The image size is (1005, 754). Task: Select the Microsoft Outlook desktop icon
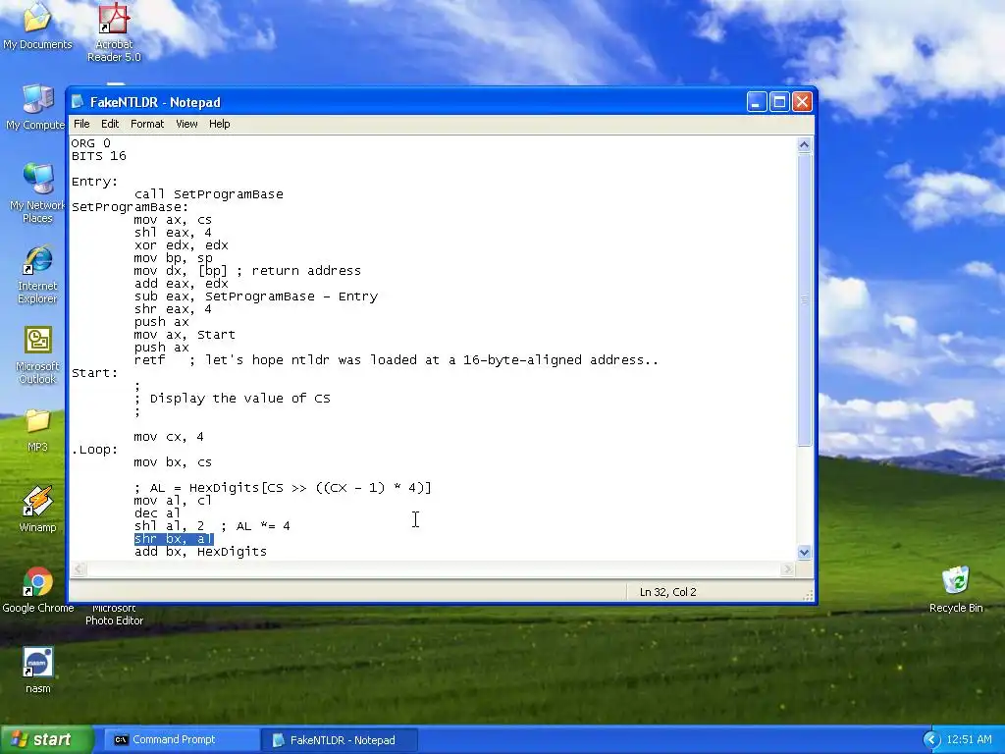pyautogui.click(x=37, y=354)
